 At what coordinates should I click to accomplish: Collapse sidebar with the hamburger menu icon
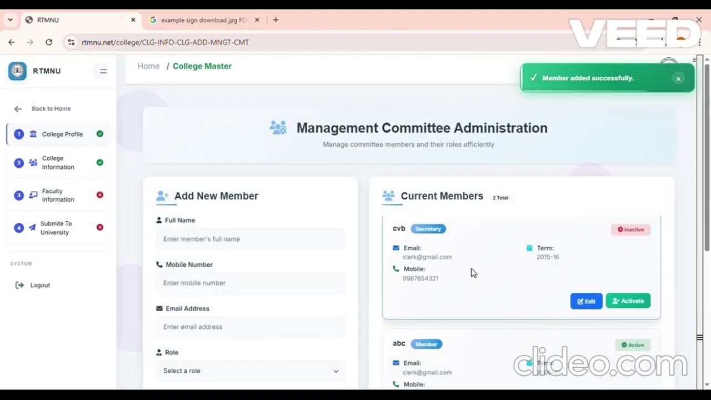tap(103, 71)
